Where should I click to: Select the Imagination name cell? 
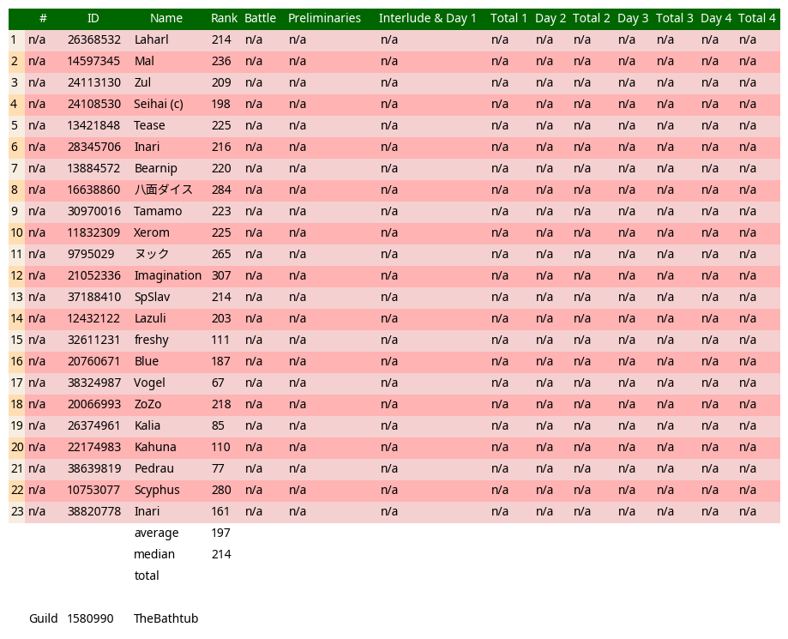168,275
